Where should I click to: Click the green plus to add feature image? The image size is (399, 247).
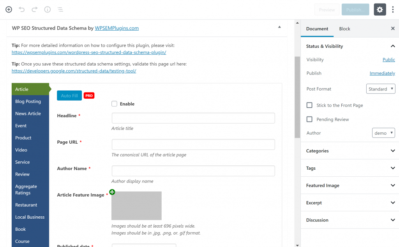pos(112,192)
